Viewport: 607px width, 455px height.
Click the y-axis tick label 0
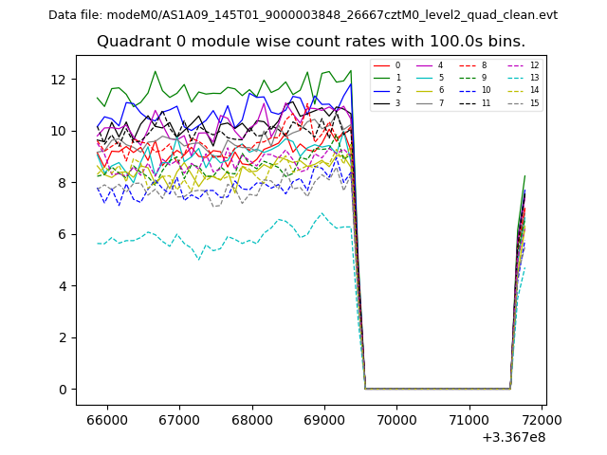pos(64,390)
